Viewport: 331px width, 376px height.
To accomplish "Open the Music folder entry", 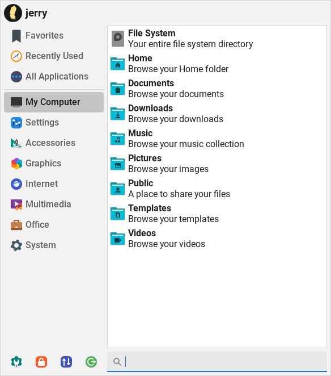I will pos(217,139).
